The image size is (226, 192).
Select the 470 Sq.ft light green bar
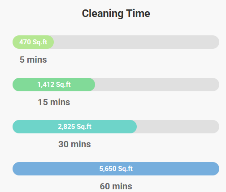click(x=33, y=42)
